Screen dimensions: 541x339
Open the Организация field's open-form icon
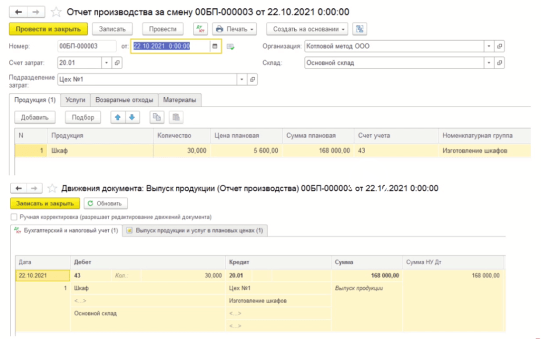(x=499, y=46)
